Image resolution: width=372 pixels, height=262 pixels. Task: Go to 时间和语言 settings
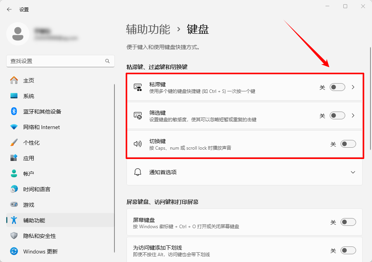point(60,189)
